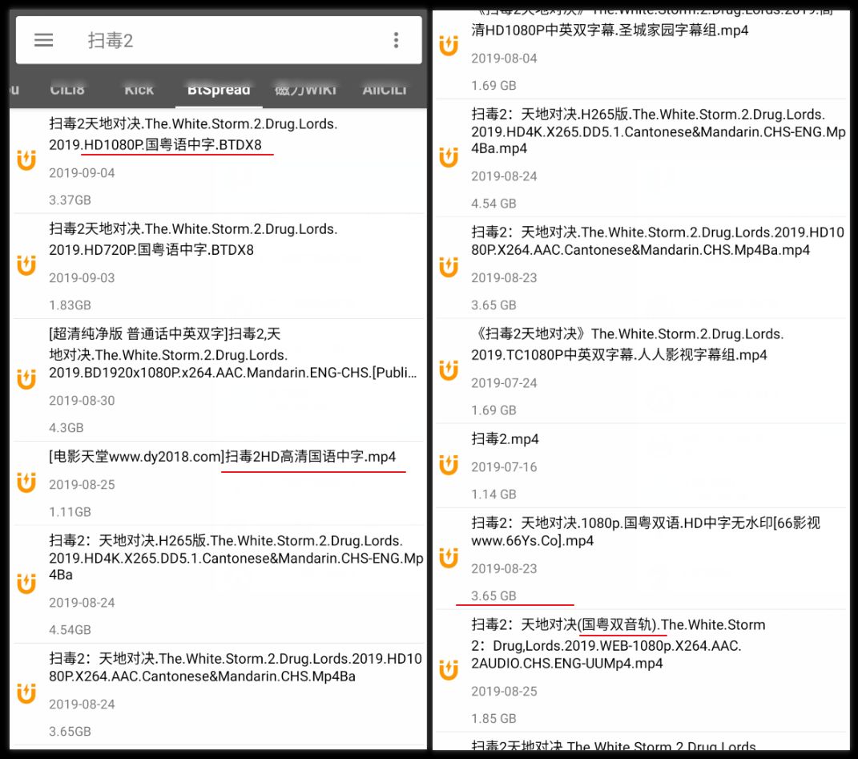Select the date 2019-09-03

coord(82,278)
